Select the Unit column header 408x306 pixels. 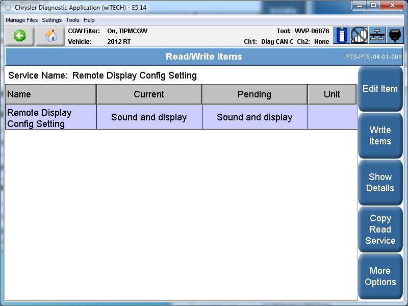tap(332, 94)
